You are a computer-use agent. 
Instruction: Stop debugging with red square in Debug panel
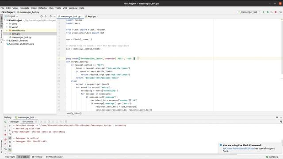(x=5, y=134)
